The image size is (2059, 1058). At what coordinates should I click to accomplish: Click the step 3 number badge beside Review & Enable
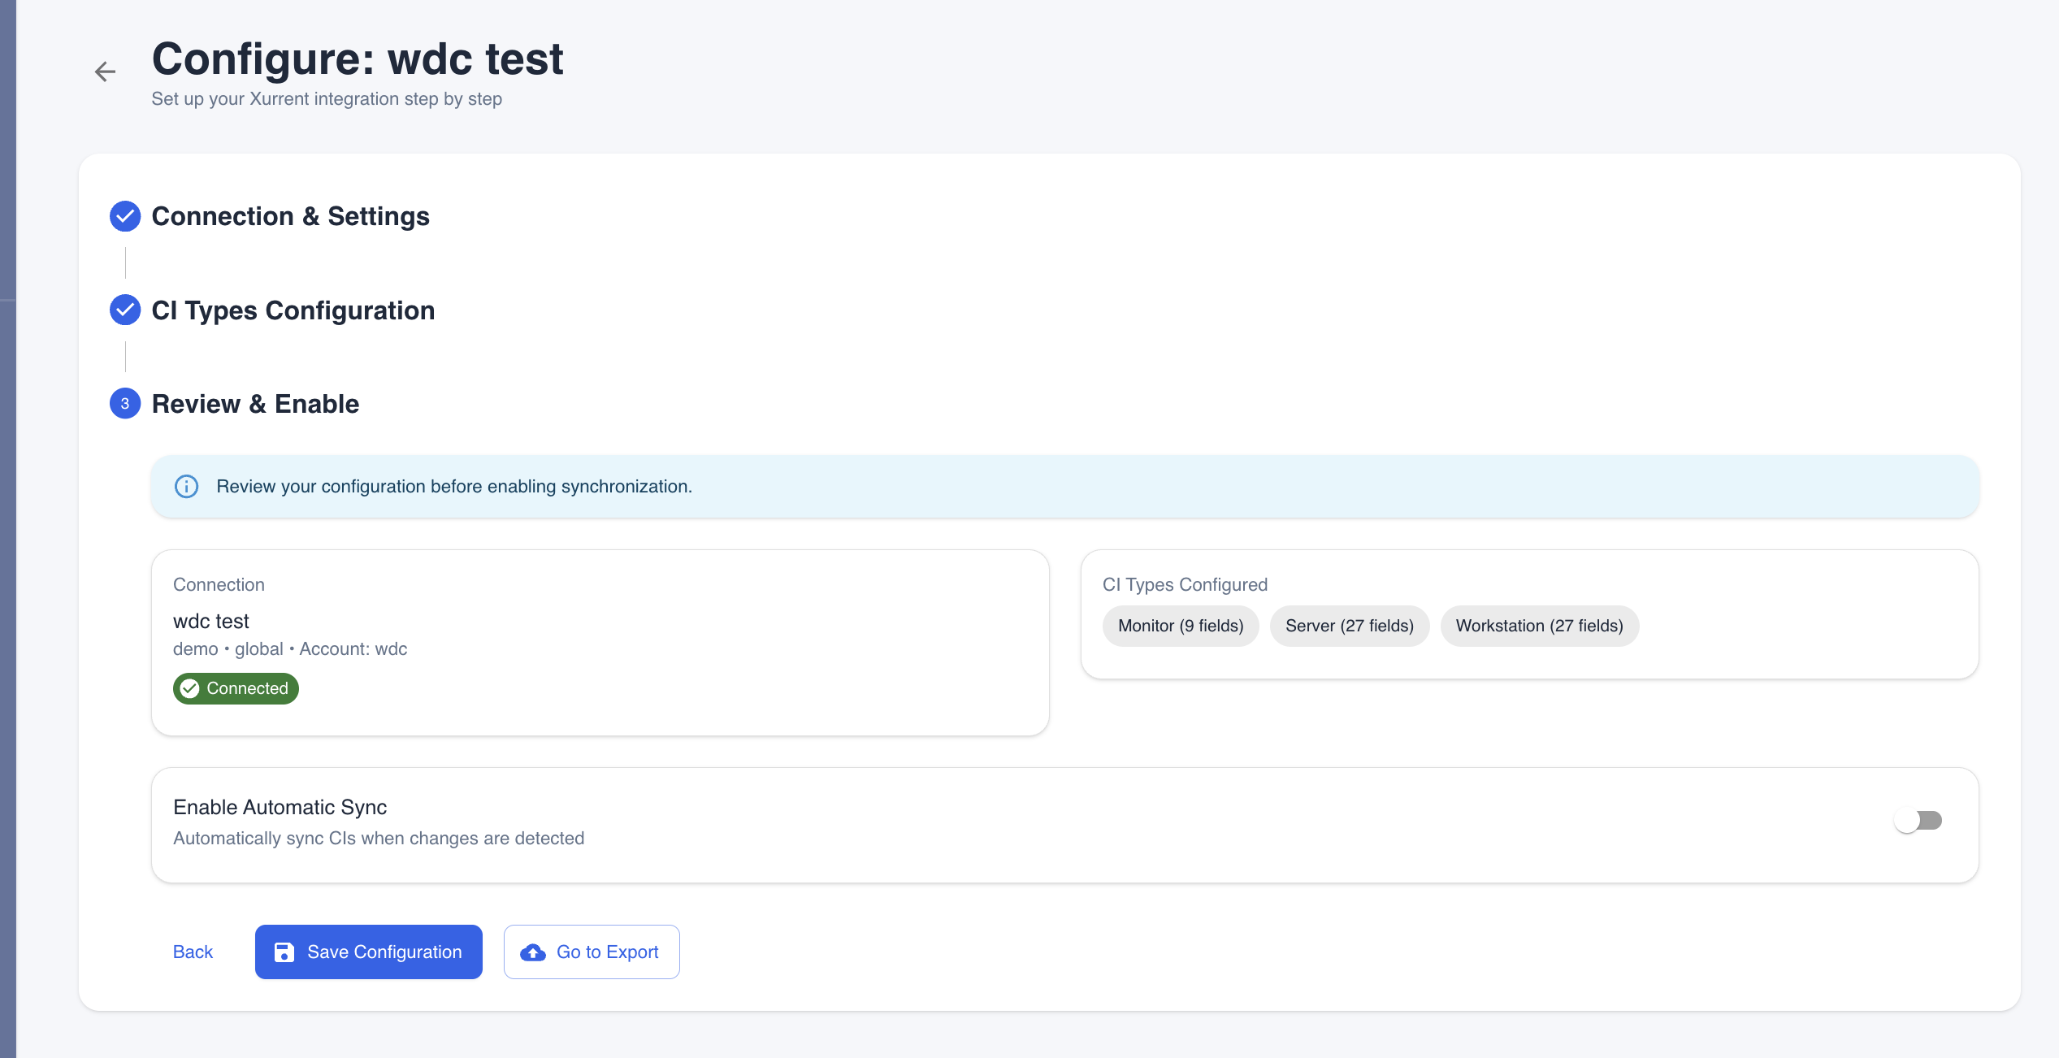124,403
